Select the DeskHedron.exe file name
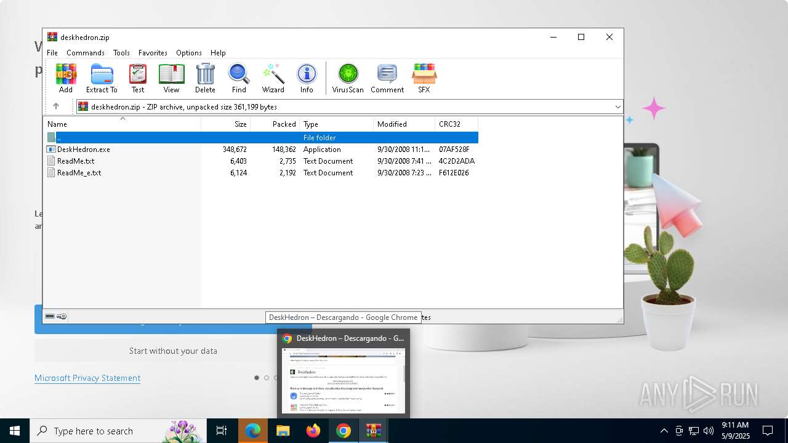Screen dimensions: 788x443 (84, 150)
